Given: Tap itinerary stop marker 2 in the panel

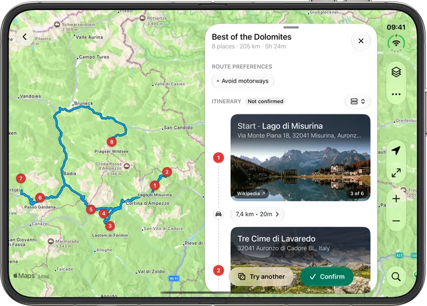Looking at the screenshot, I should (218, 270).
